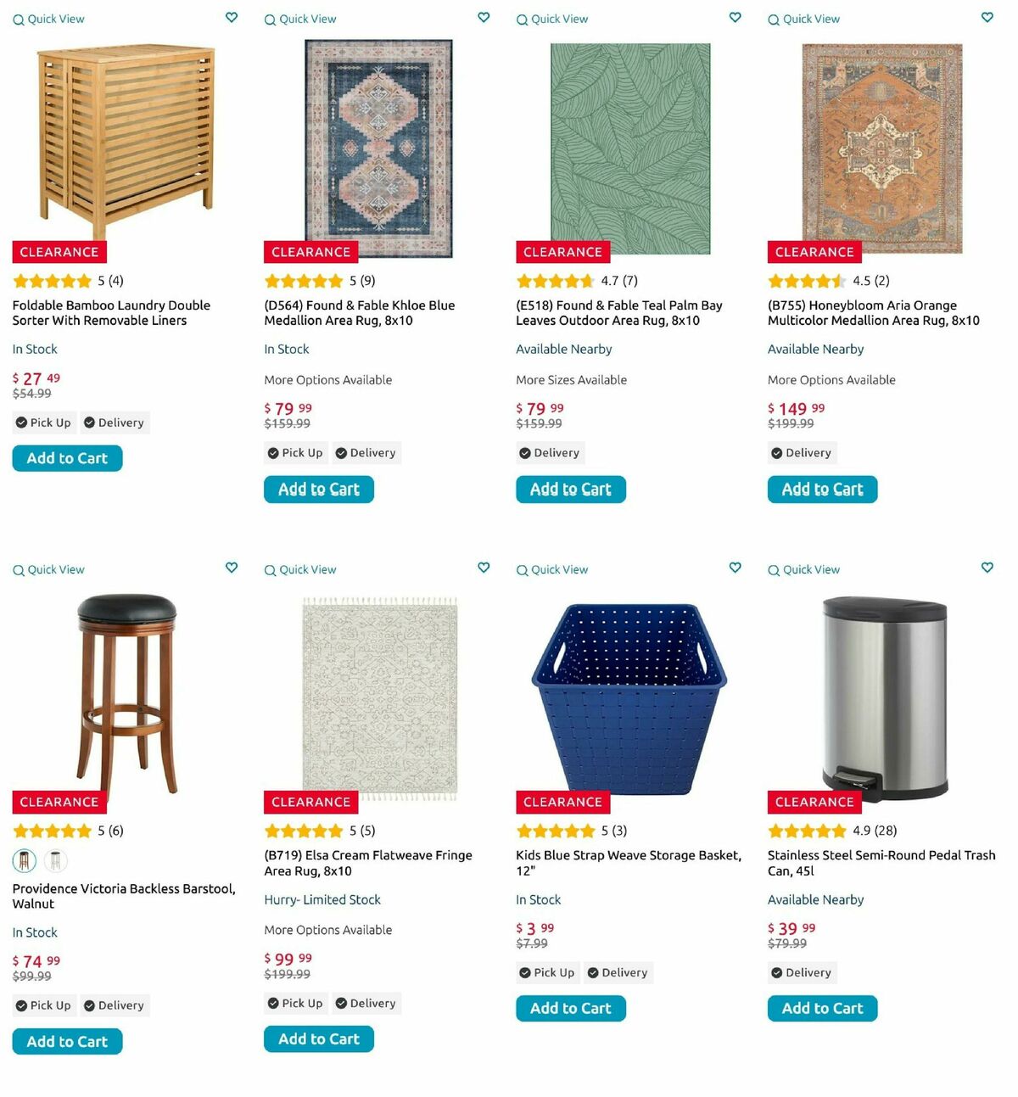Screen dimensions: 1018x1097
Task: Add Stainless Steel Trash Can to cart
Action: pyautogui.click(x=822, y=1008)
